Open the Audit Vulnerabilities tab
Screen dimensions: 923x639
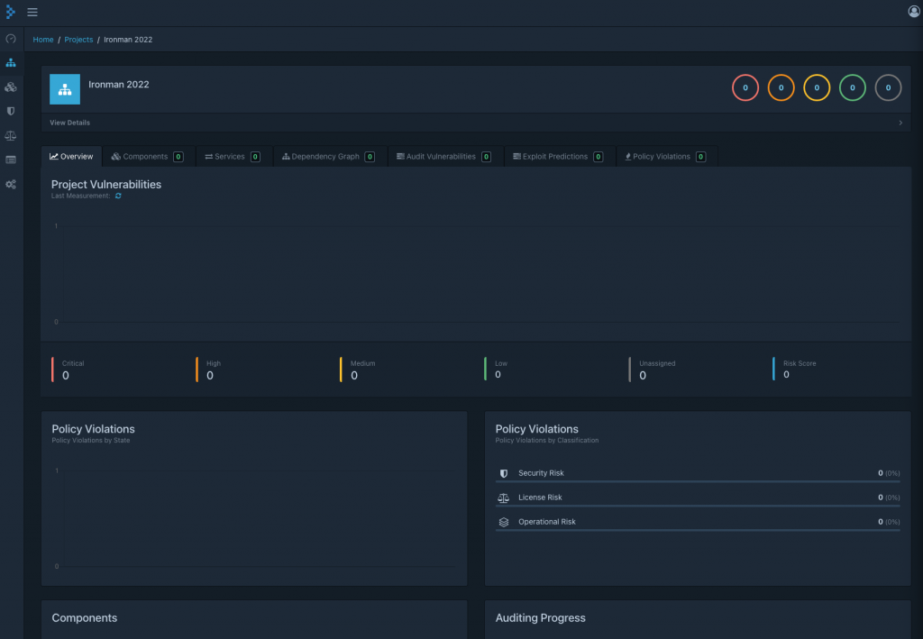pos(443,157)
